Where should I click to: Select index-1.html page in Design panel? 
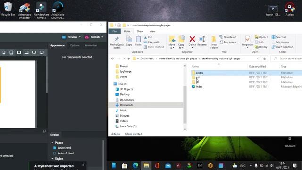(x=65, y=153)
